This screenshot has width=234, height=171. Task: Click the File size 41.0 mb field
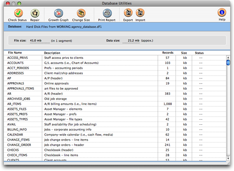[40, 41]
